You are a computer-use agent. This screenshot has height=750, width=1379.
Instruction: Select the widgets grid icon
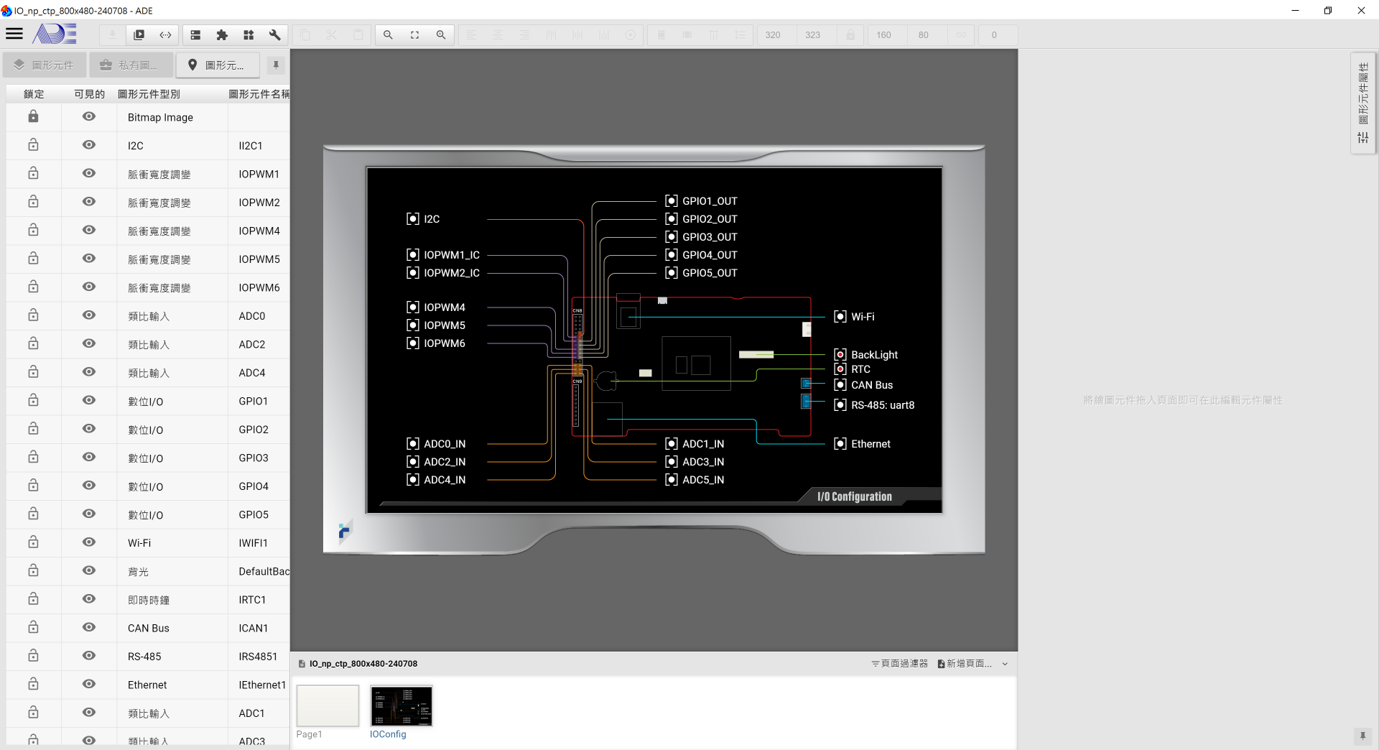[249, 34]
